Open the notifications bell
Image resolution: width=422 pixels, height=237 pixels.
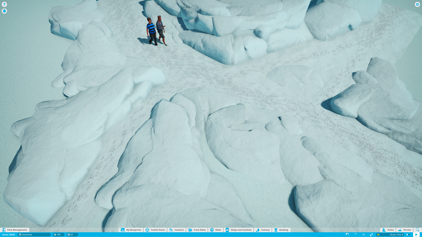(4, 11)
